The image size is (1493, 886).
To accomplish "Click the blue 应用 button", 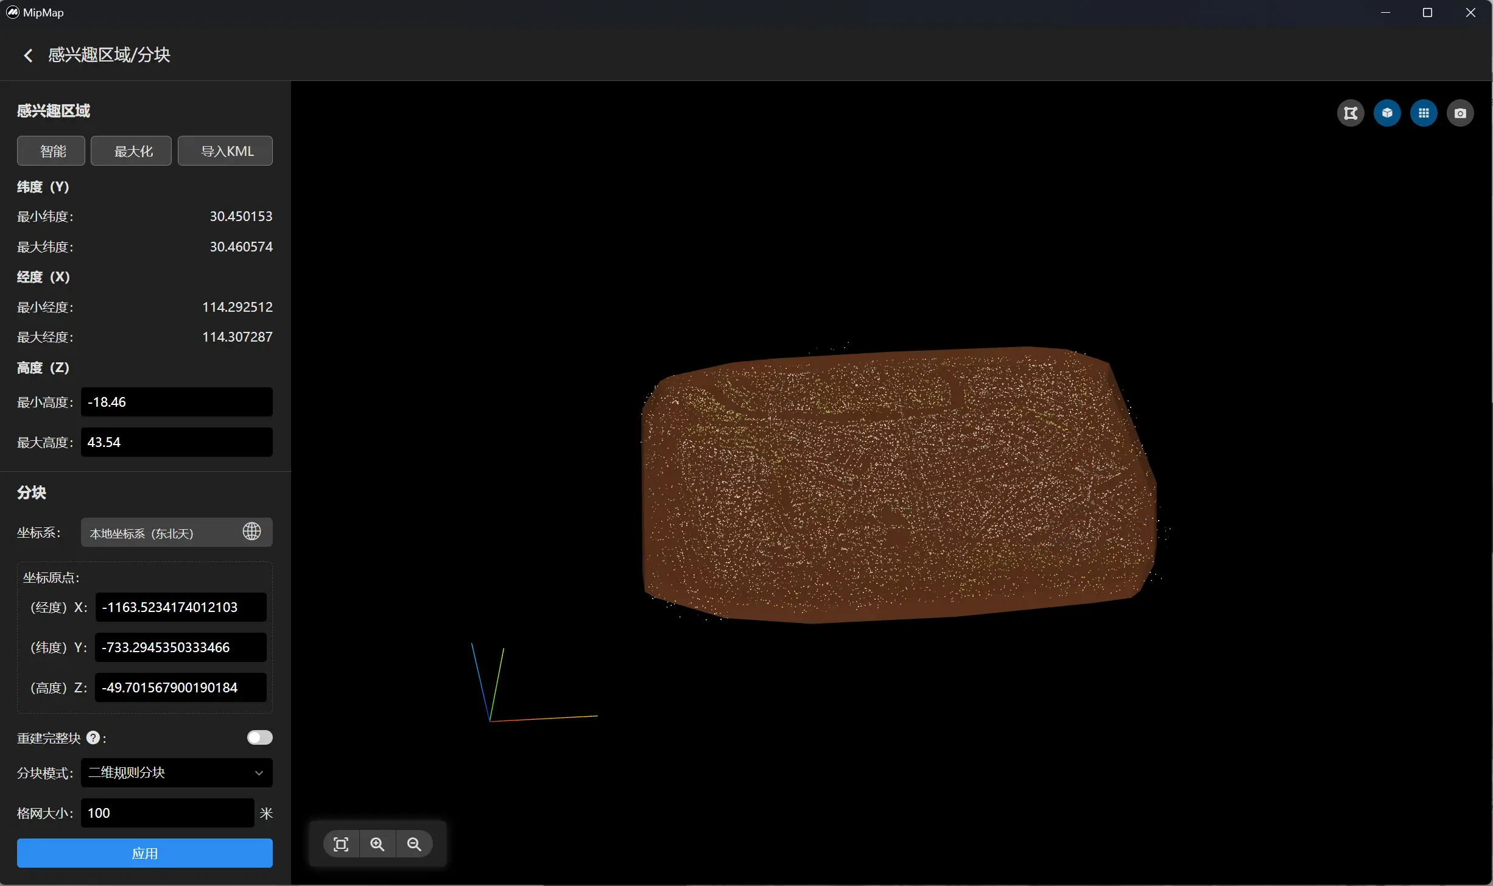I will (145, 853).
